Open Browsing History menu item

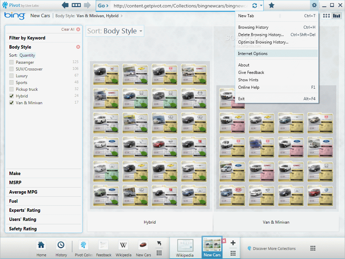[x=277, y=27]
